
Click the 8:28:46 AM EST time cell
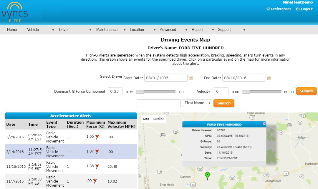(x=35, y=137)
